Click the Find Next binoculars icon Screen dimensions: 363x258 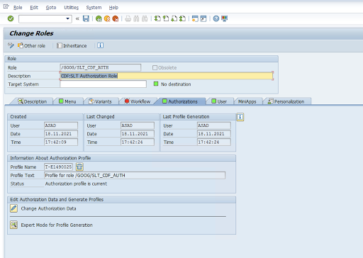pyautogui.click(x=145, y=18)
